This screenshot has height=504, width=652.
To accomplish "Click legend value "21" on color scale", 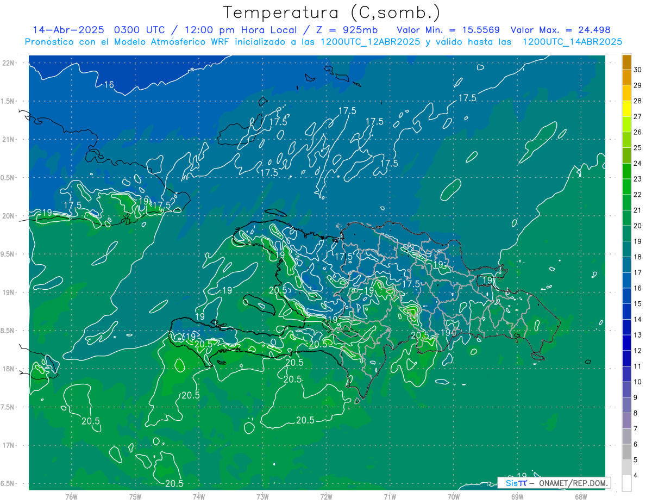I will point(638,210).
